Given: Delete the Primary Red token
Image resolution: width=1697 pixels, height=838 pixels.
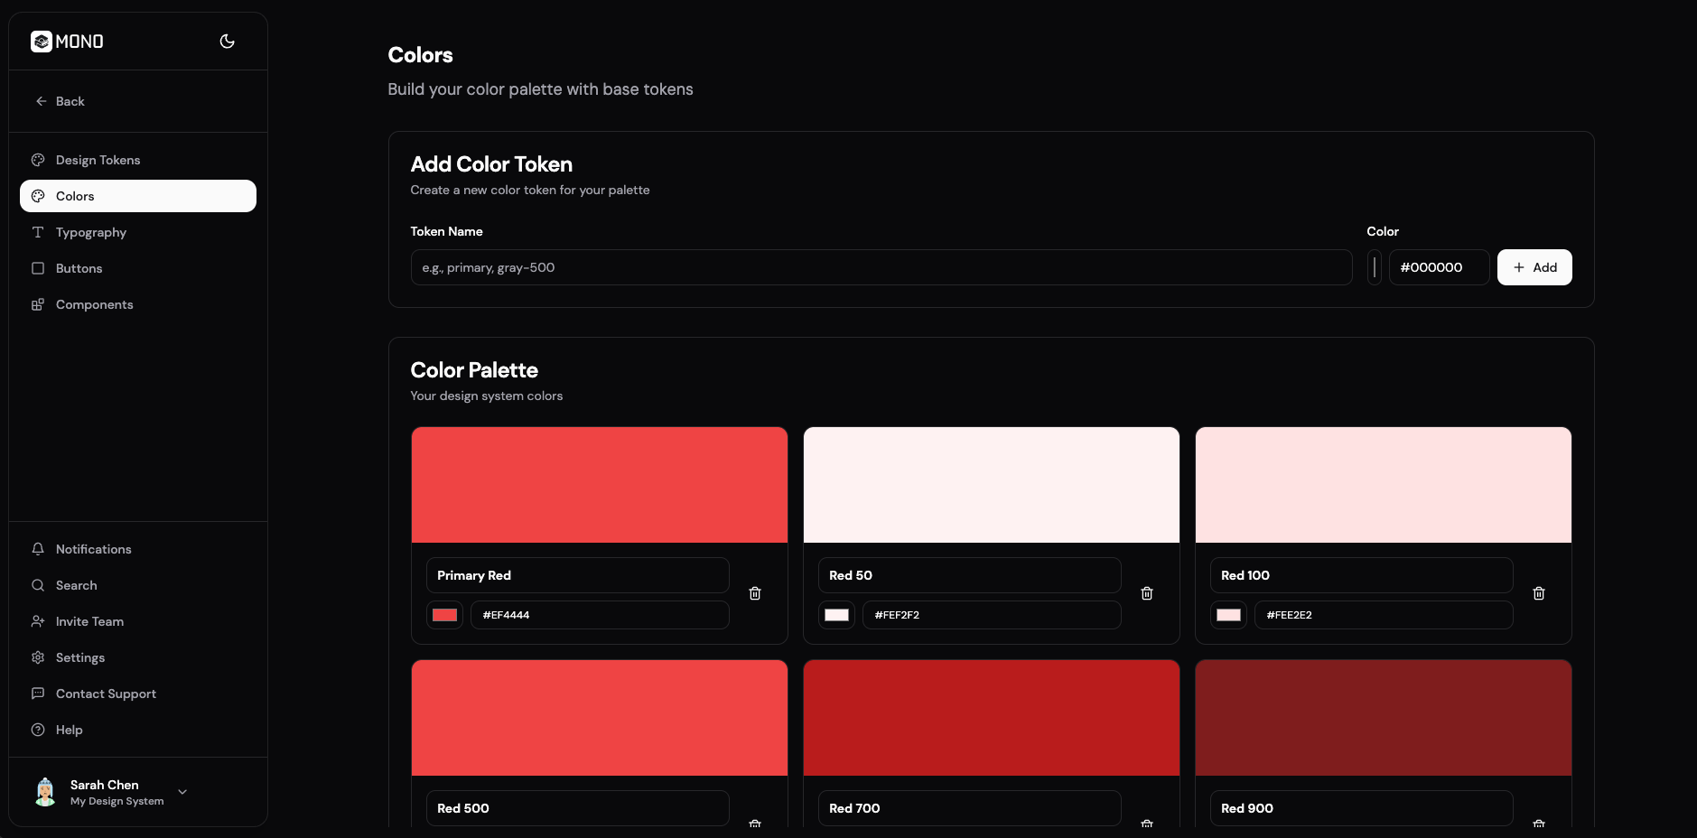Looking at the screenshot, I should pyautogui.click(x=755, y=593).
